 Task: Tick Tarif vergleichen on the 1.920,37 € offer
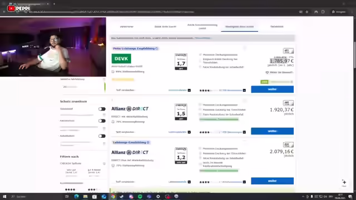click(x=125, y=132)
